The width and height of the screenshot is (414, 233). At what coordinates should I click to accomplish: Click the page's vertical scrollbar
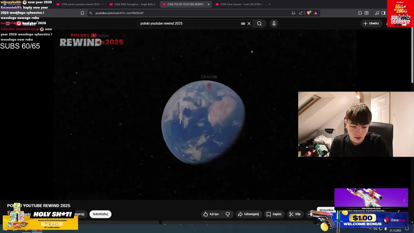click(412, 55)
